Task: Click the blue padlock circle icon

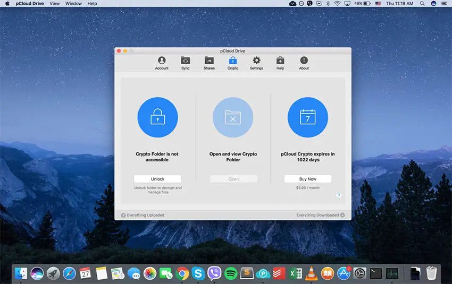Action: point(158,117)
